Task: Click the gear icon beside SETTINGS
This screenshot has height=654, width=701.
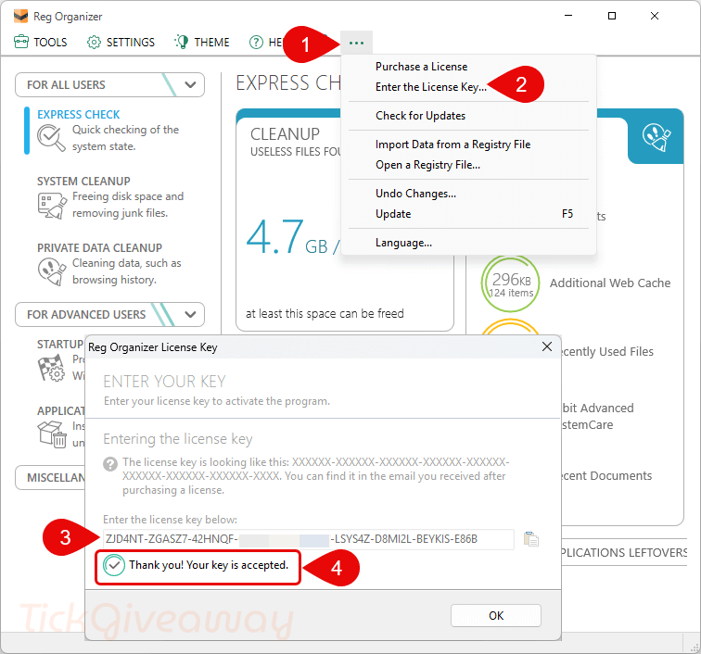Action: 94,42
